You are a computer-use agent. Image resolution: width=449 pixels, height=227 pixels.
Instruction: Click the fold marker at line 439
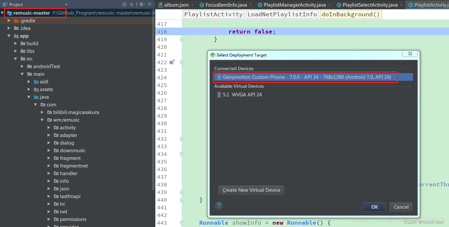point(182,192)
